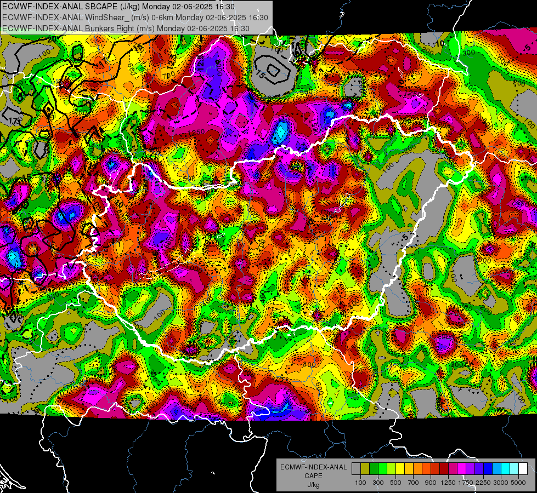The width and height of the screenshot is (537, 493).
Task: Click the CAPE label in the legend
Action: click(x=313, y=476)
